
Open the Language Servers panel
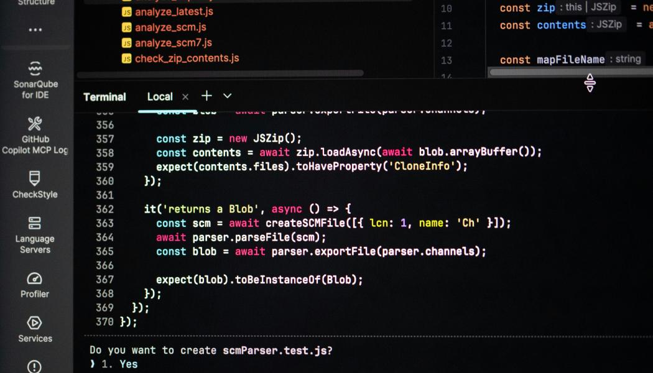tap(35, 235)
